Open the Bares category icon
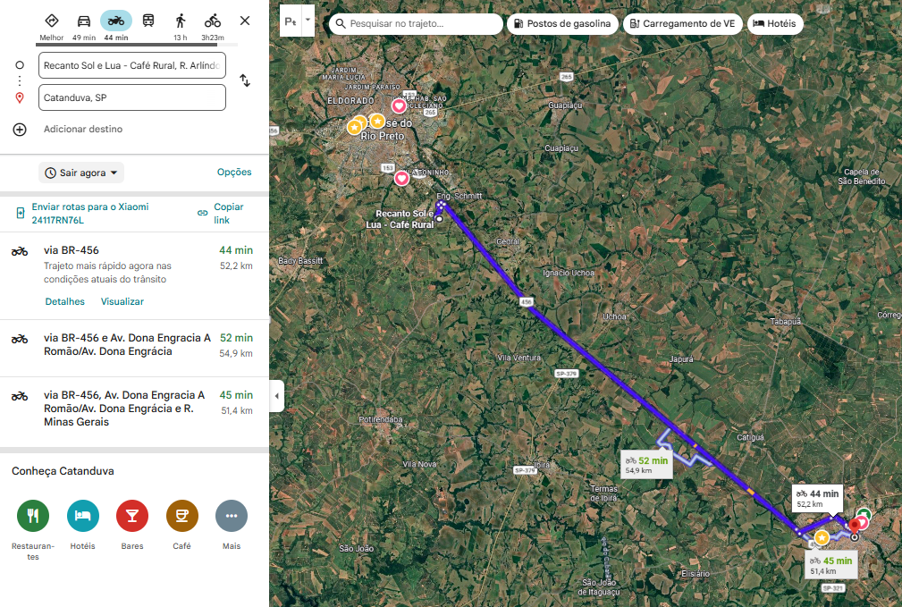Image resolution: width=902 pixels, height=607 pixels. click(132, 516)
